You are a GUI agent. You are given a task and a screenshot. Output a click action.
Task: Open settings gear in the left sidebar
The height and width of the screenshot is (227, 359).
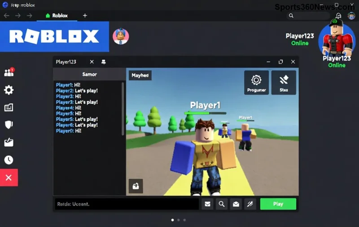tap(9, 90)
